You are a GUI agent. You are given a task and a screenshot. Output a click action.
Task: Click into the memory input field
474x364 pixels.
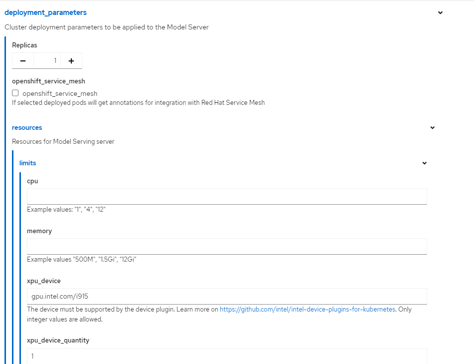(x=227, y=246)
